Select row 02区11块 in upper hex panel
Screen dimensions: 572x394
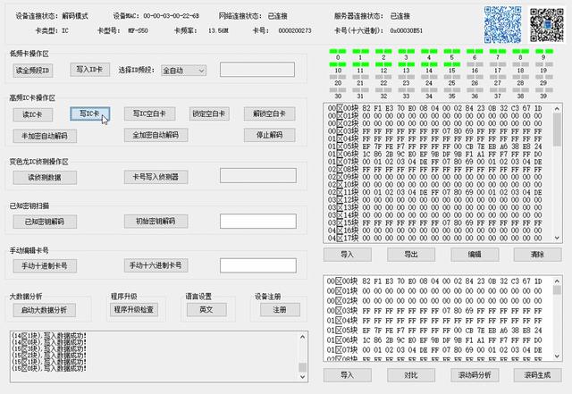(435, 192)
